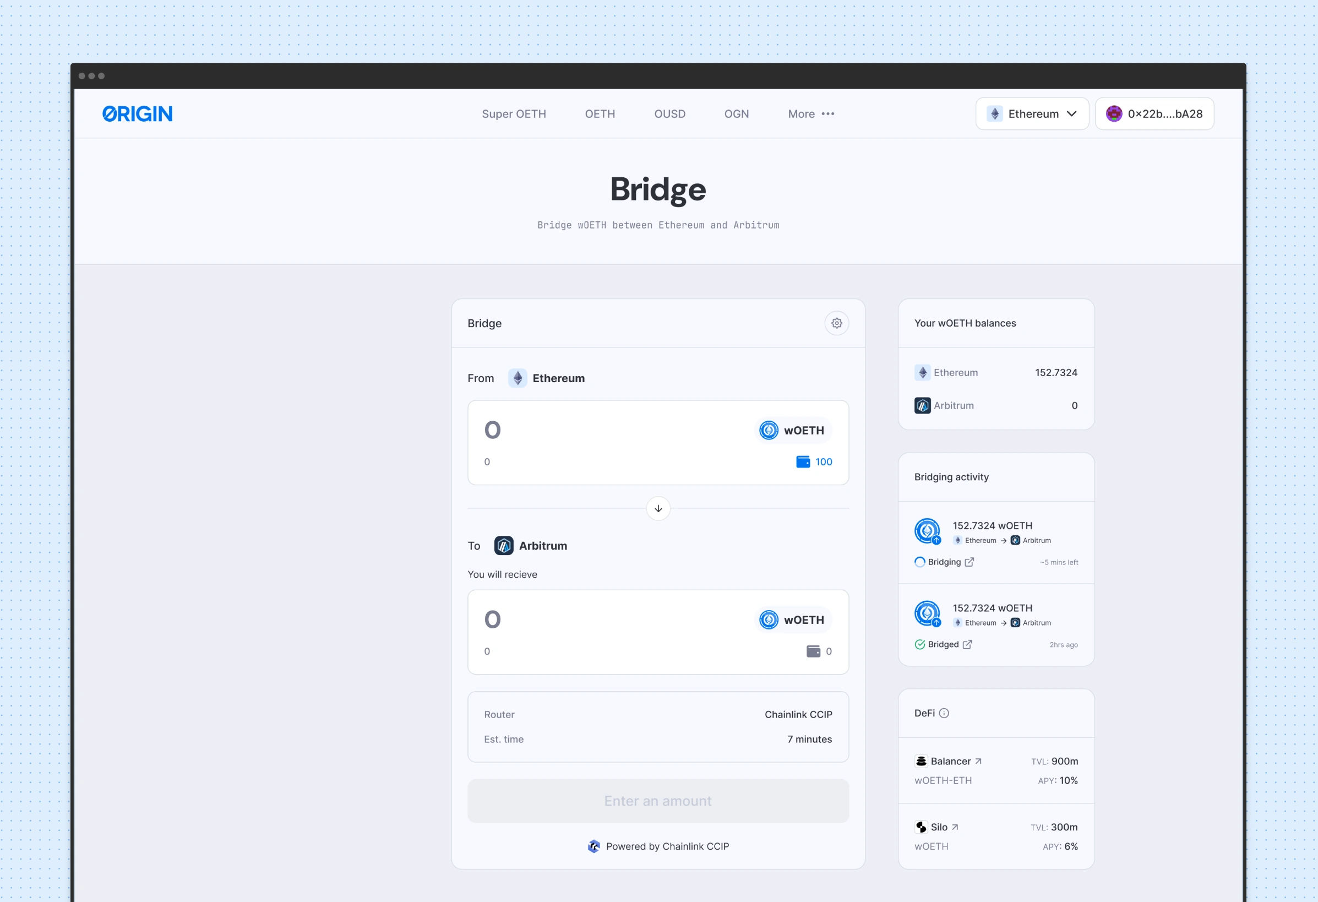
Task: Click Arbitrum icon in wOETH balances
Action: click(923, 406)
